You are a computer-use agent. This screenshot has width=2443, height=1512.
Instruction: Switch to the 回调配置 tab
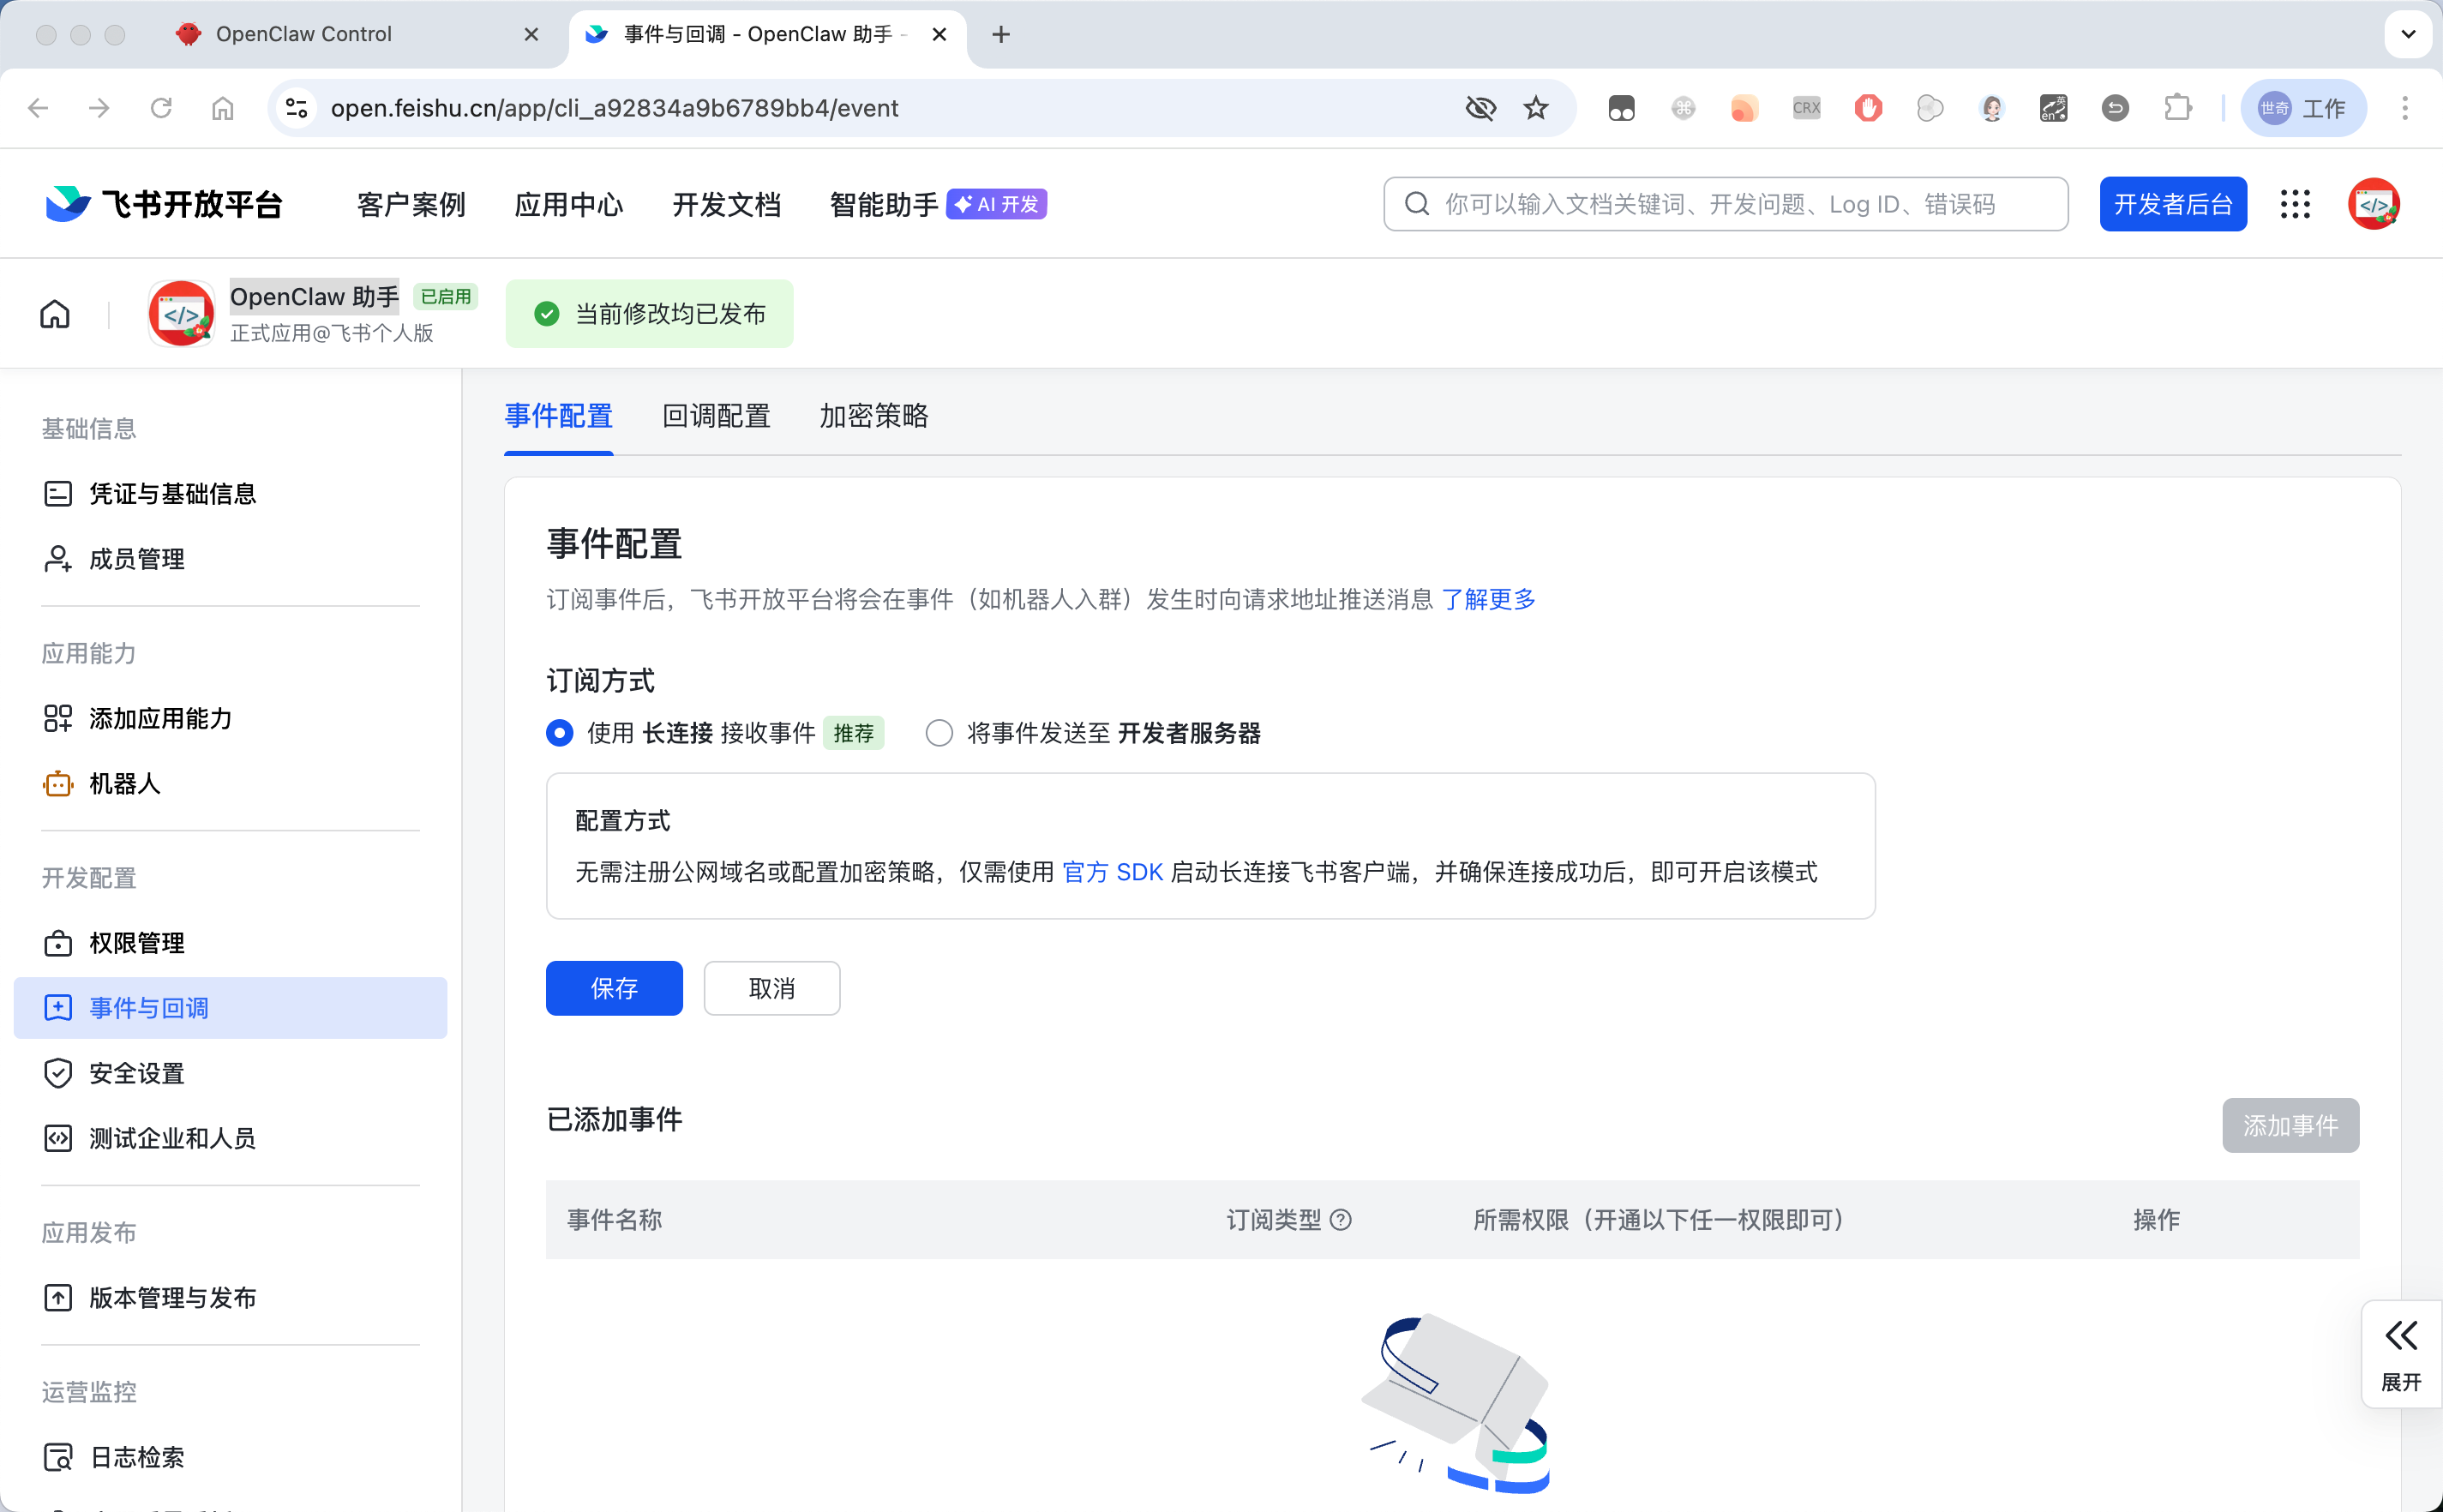[715, 416]
